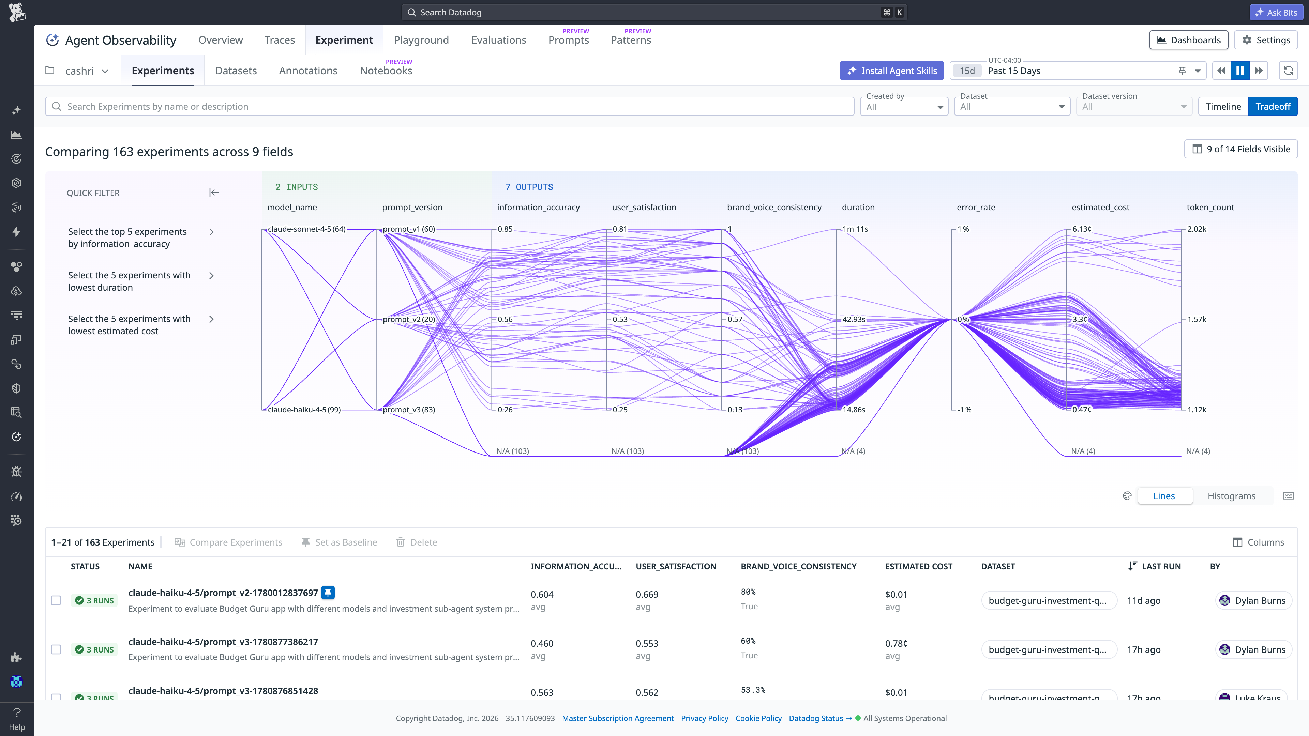Open the Privacy Policy link
1309x736 pixels.
tap(704, 718)
